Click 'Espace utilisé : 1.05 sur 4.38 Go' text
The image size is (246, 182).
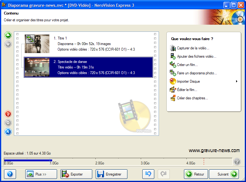click(x=27, y=153)
